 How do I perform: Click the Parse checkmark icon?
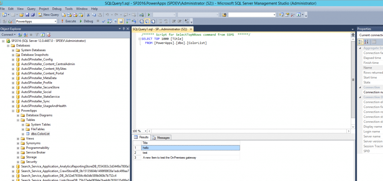pyautogui.click(x=104, y=21)
